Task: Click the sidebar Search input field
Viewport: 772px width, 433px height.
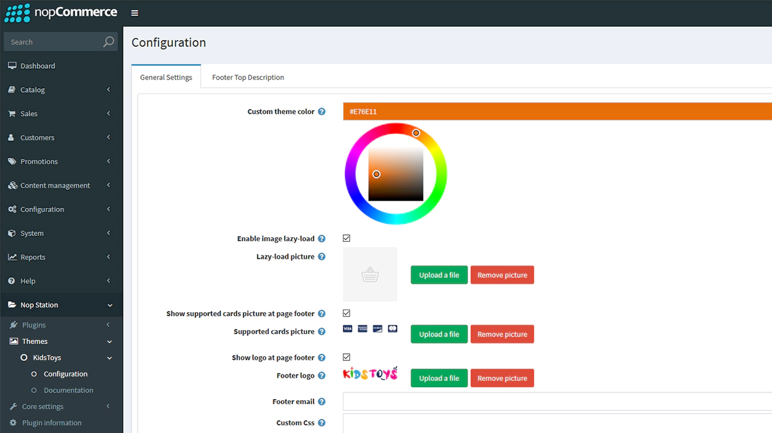Action: pyautogui.click(x=52, y=42)
